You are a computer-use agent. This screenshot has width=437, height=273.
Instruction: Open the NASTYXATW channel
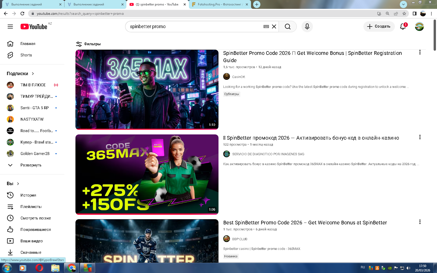point(32,119)
